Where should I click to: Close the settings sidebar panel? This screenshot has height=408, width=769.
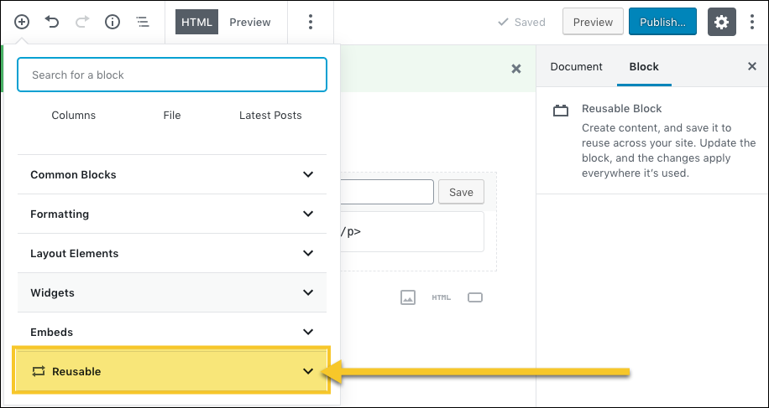(x=752, y=66)
